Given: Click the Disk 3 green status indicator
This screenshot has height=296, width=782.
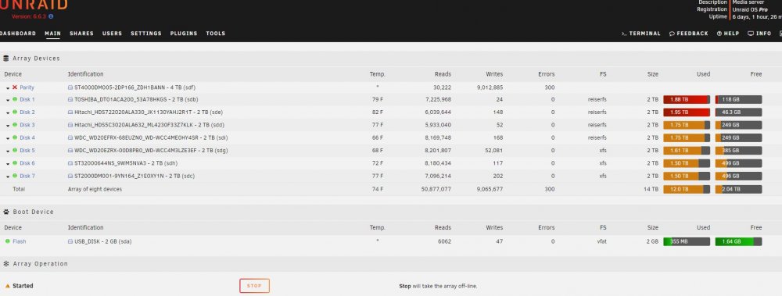Looking at the screenshot, I should [x=15, y=125].
